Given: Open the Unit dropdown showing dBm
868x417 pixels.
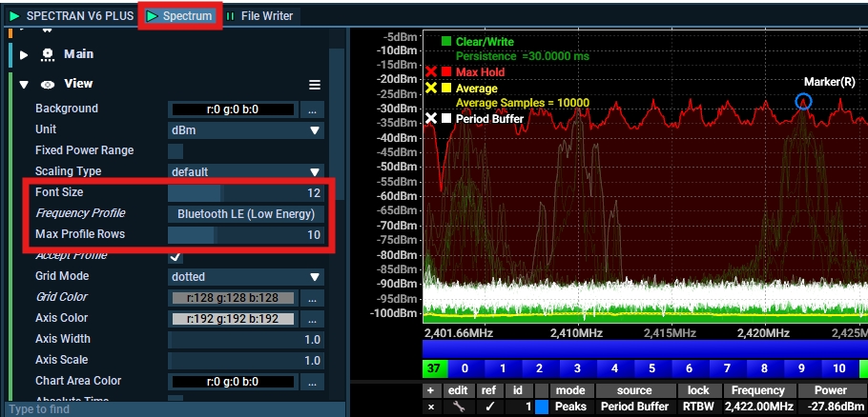Looking at the screenshot, I should 246,130.
